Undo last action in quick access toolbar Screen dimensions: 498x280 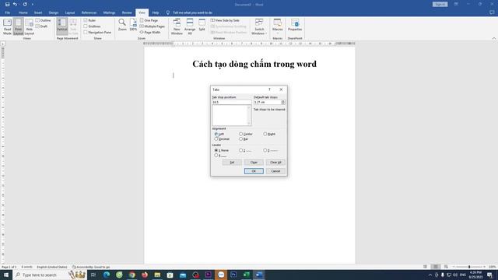pyautogui.click(x=15, y=5)
